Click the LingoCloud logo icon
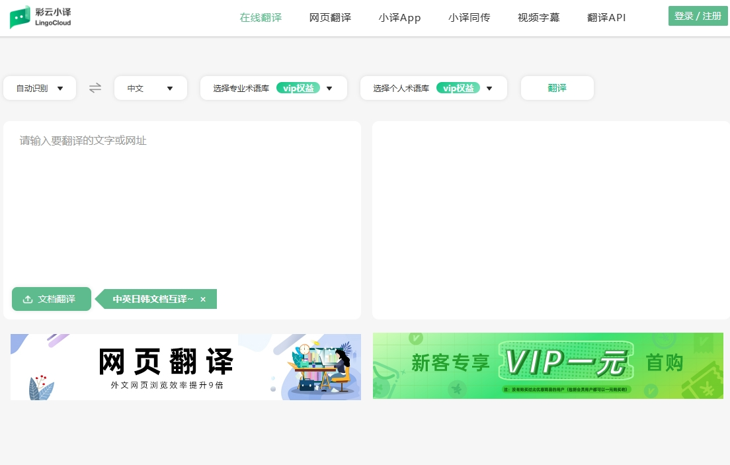This screenshot has height=465, width=730. point(20,17)
